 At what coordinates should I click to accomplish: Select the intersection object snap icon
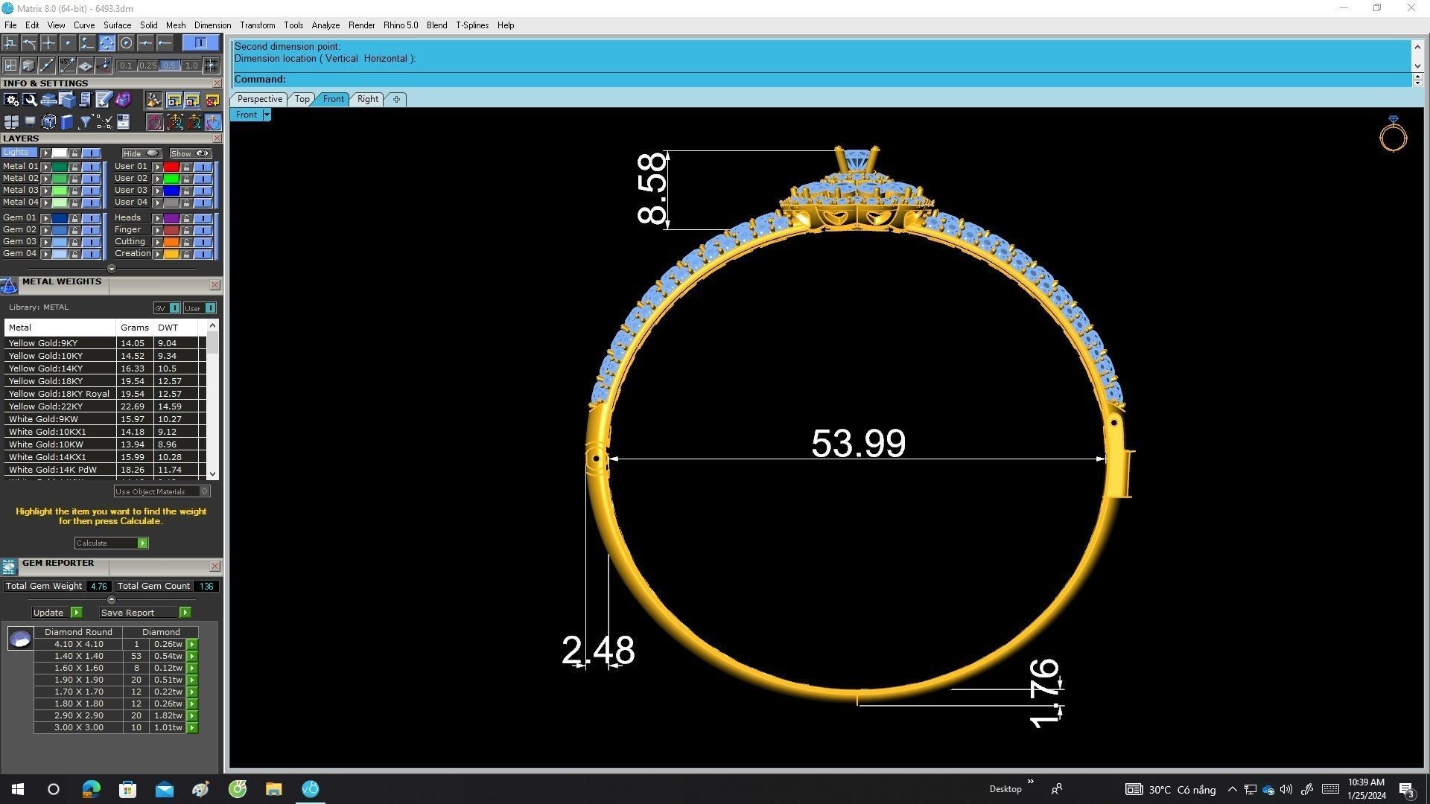coord(48,43)
